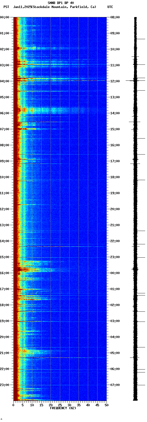Click the PST "06:00" time label
This screenshot has width=147, height=422.
point(5,113)
